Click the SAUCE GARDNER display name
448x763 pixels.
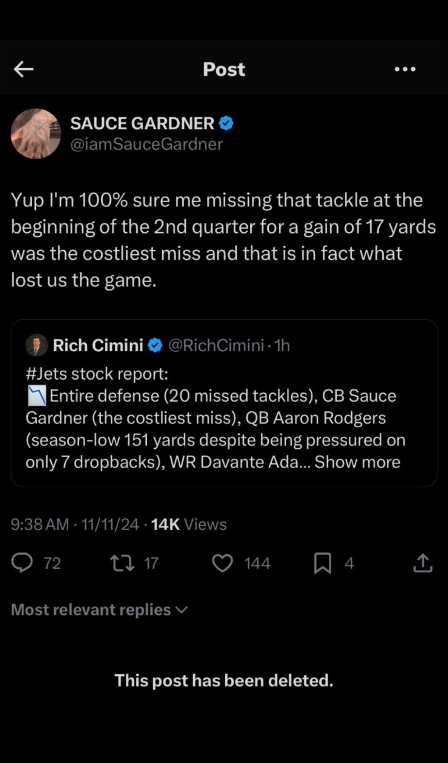pos(142,123)
